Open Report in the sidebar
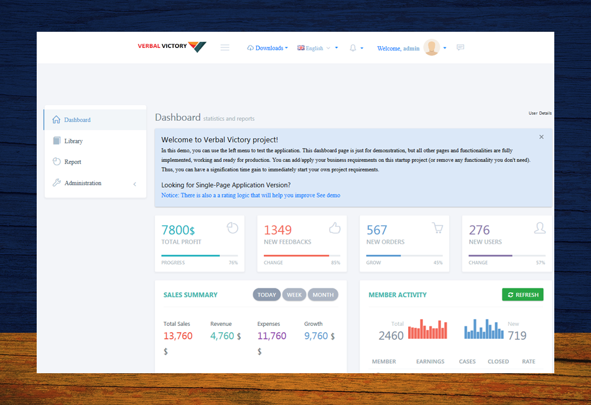591x405 pixels. (73, 162)
